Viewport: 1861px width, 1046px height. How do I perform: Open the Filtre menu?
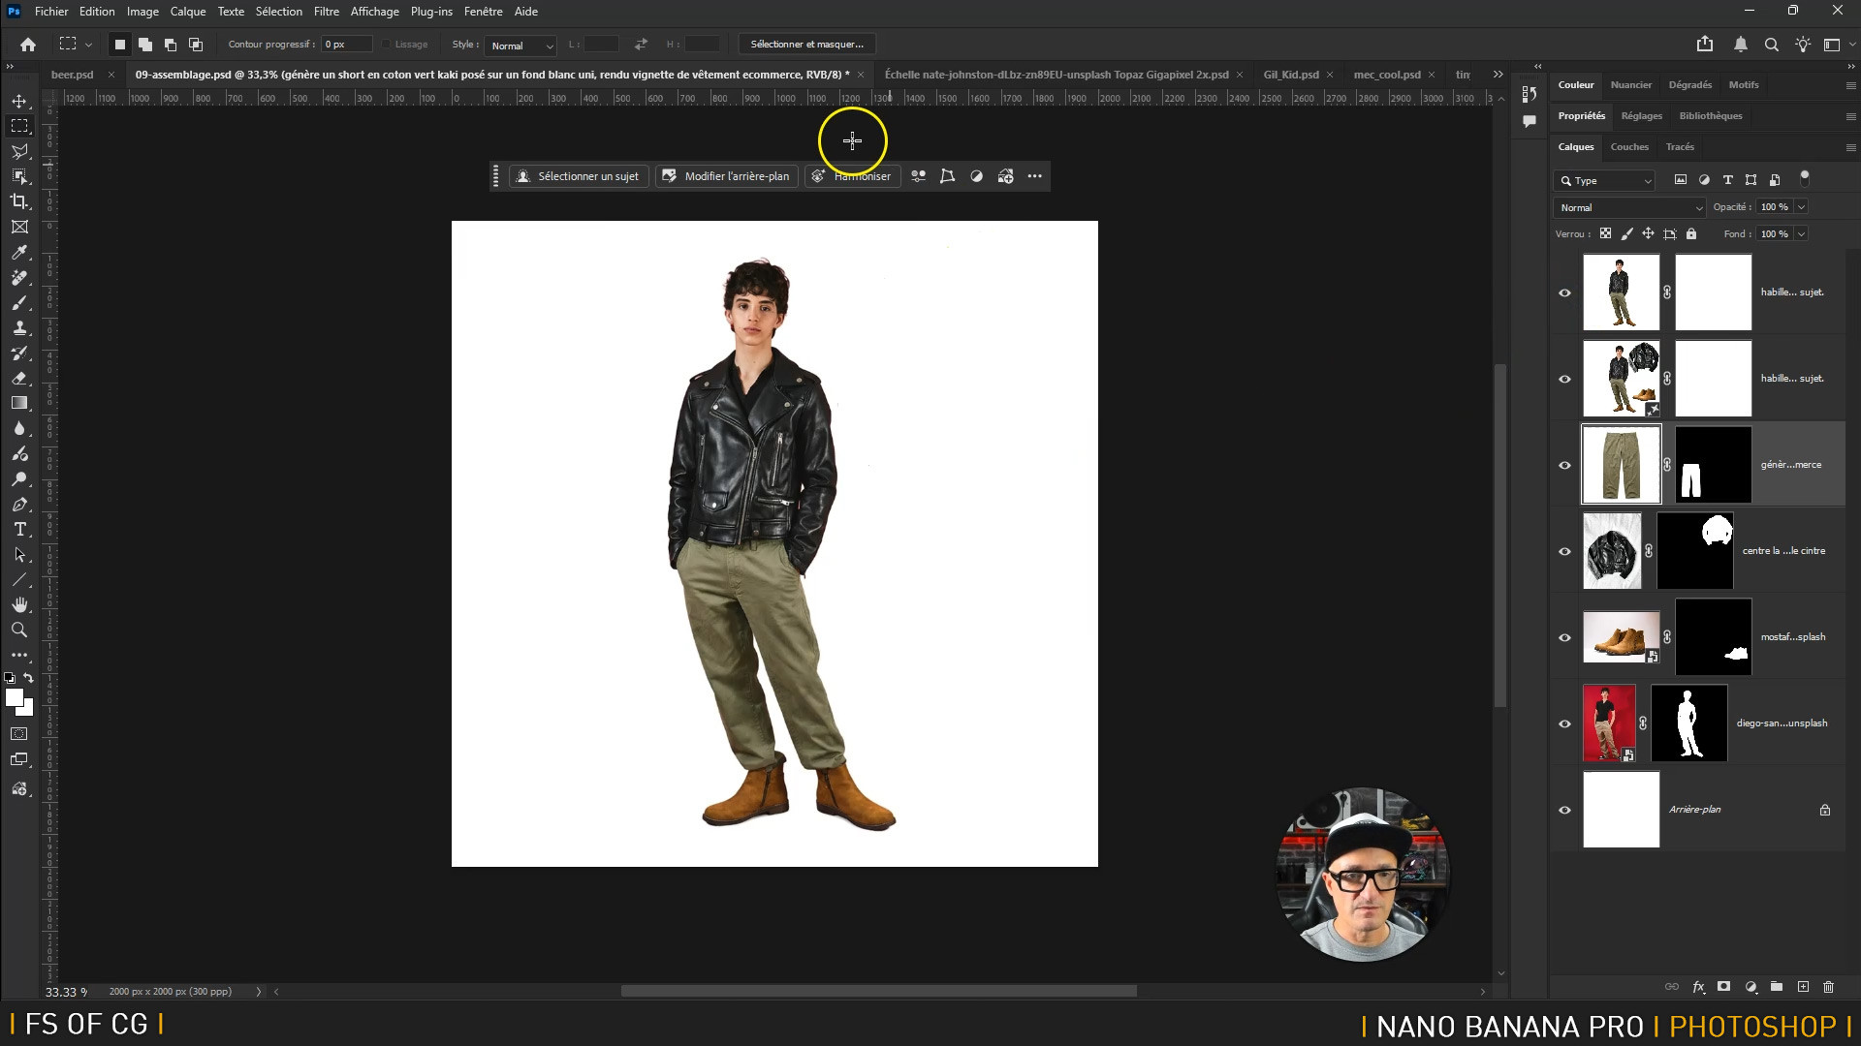(326, 12)
